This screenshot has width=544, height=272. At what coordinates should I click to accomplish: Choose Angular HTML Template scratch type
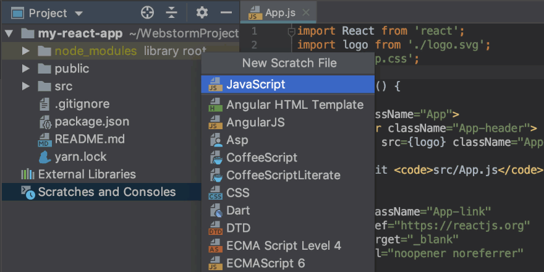point(288,104)
